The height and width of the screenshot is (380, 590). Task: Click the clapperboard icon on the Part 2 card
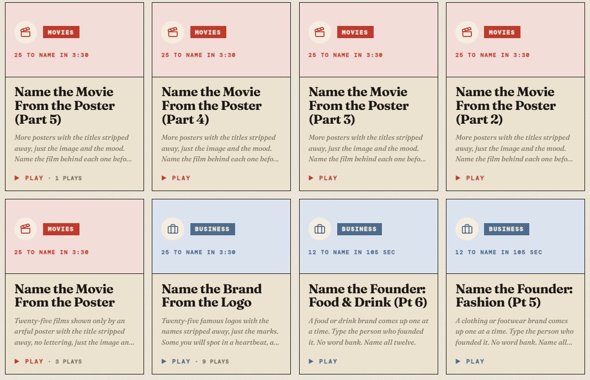coord(466,32)
